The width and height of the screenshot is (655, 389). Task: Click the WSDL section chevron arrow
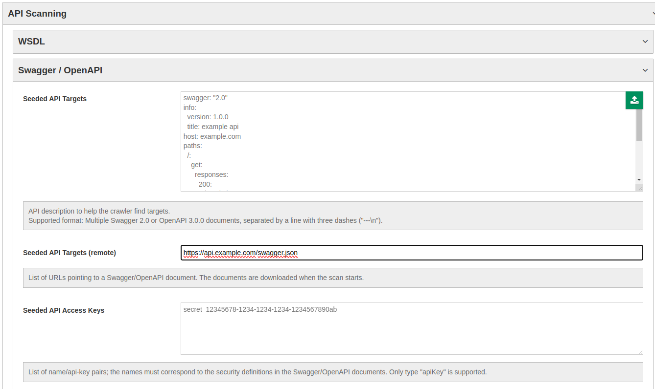pos(645,42)
